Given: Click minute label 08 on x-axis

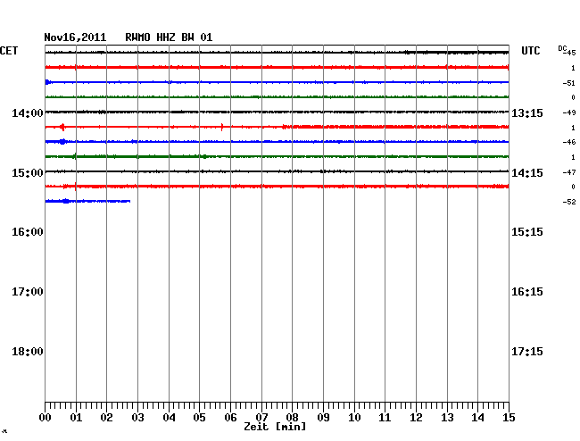Looking at the screenshot, I should coord(292,418).
